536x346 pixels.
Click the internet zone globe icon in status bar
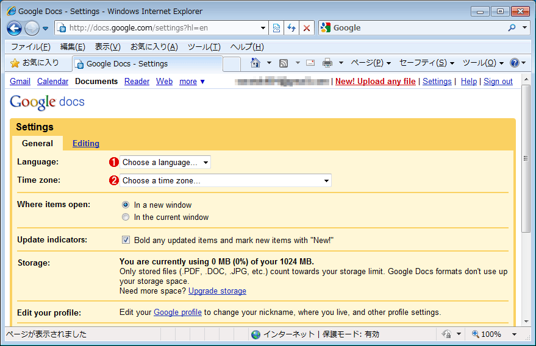255,334
